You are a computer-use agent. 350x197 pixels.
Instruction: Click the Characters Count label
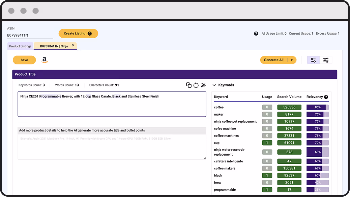(101, 85)
